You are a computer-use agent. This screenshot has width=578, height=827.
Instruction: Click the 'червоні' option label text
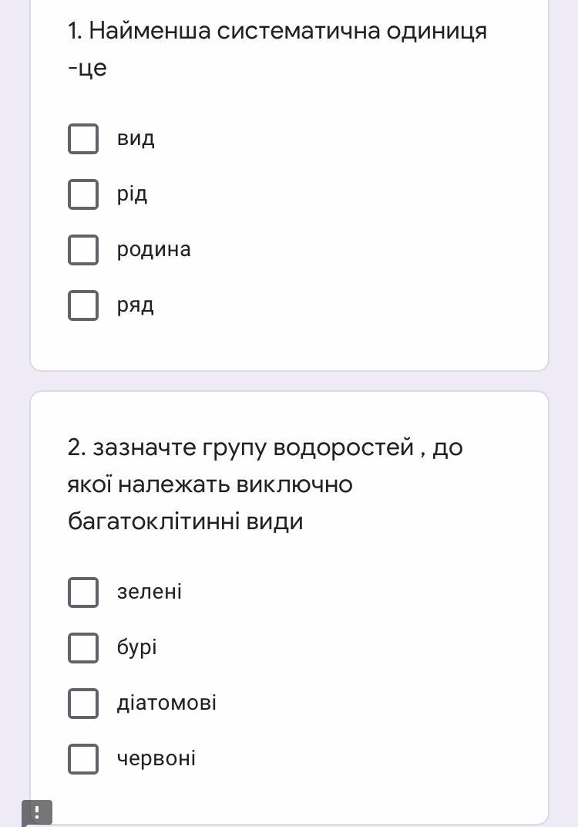coord(156,759)
